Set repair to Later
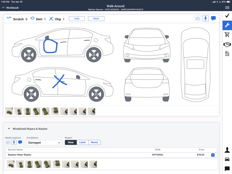The image size is (232, 174). (83, 142)
